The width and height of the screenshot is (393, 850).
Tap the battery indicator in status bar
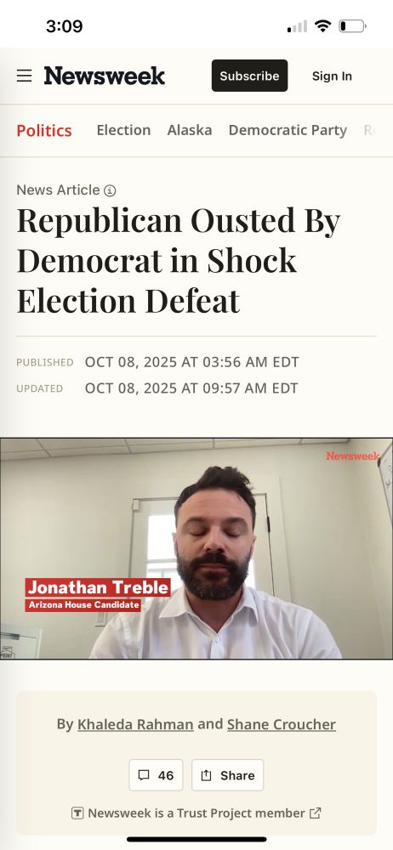pyautogui.click(x=352, y=26)
